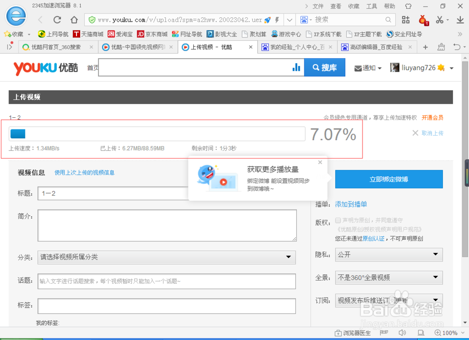The height and width of the screenshot is (340, 469).
Task: Open the 查看 menu
Action: pyautogui.click(x=336, y=6)
